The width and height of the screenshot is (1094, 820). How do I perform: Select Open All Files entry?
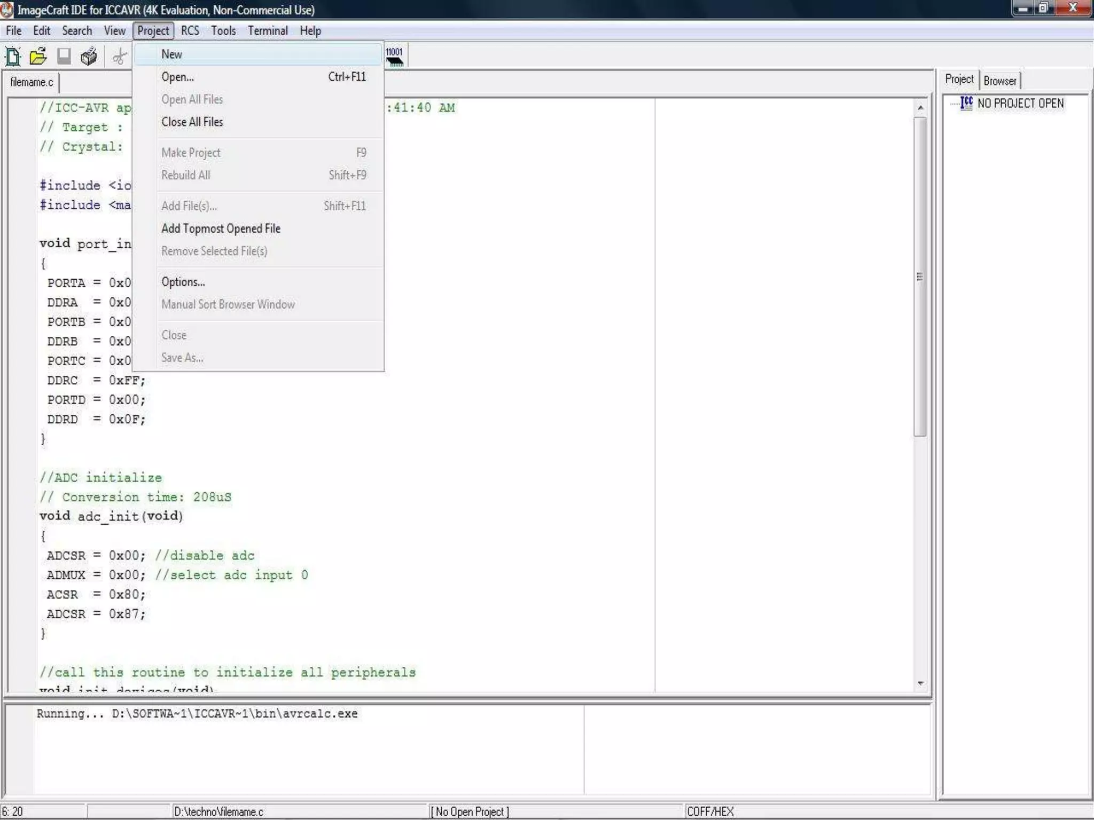tap(259, 99)
